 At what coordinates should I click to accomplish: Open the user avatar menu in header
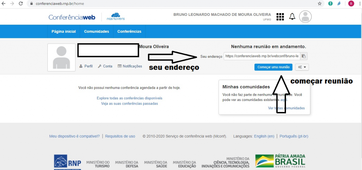point(305,17)
